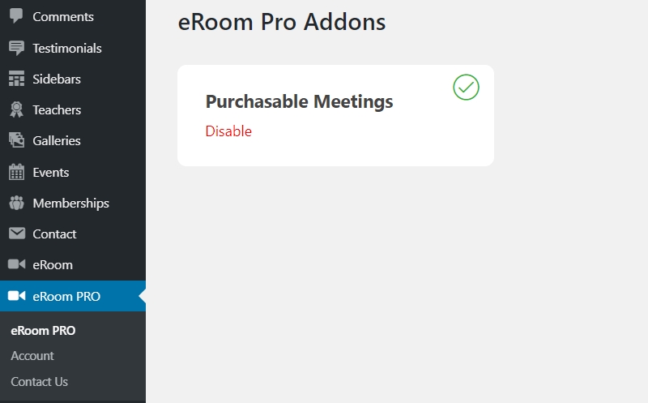
Task: Open the Account submenu item
Action: click(x=32, y=356)
